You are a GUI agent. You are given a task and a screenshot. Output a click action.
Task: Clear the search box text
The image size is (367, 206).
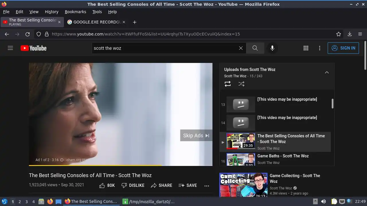tap(241, 48)
